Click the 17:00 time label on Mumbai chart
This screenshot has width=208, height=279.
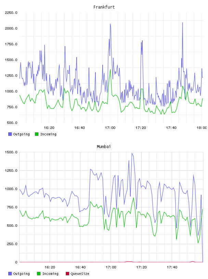(111, 267)
